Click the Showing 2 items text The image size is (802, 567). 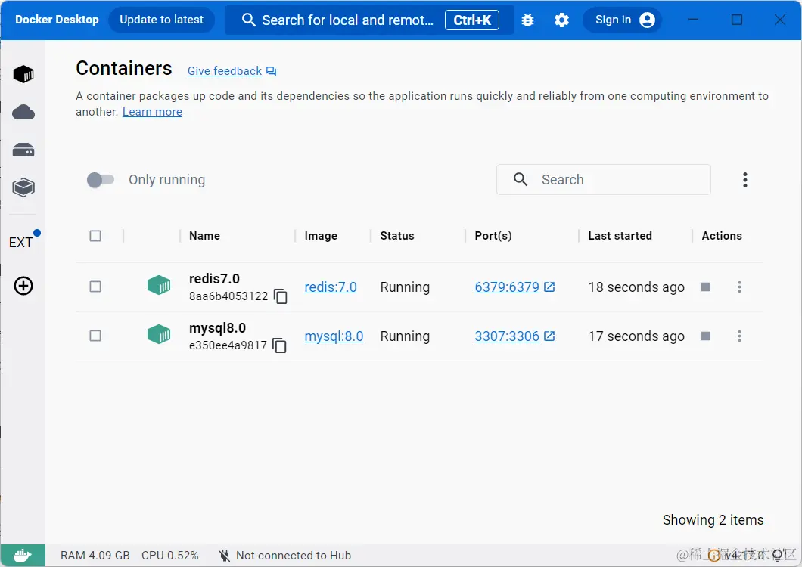click(x=713, y=520)
